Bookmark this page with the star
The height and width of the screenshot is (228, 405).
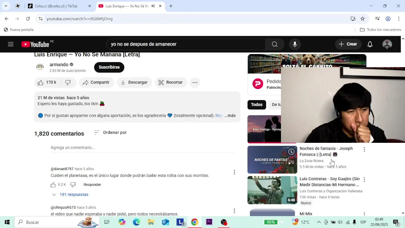[x=363, y=19]
